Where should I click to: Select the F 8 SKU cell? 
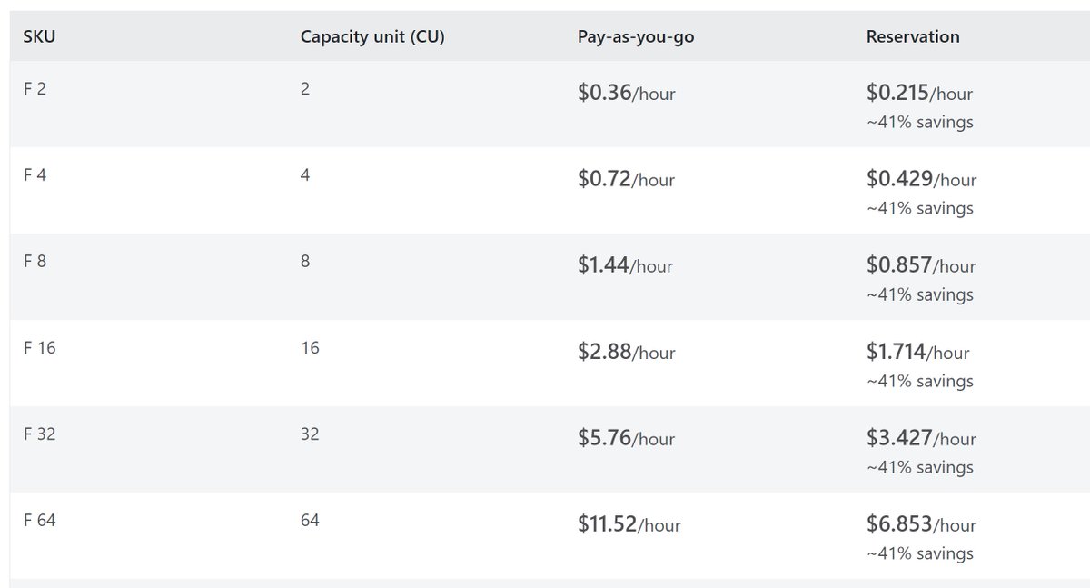click(x=35, y=262)
